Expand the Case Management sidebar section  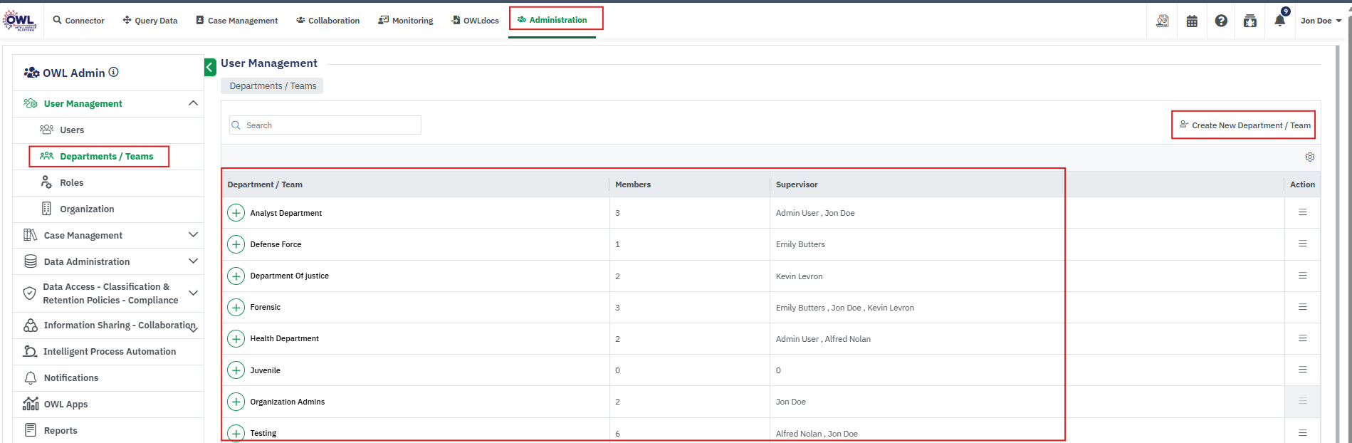click(193, 235)
